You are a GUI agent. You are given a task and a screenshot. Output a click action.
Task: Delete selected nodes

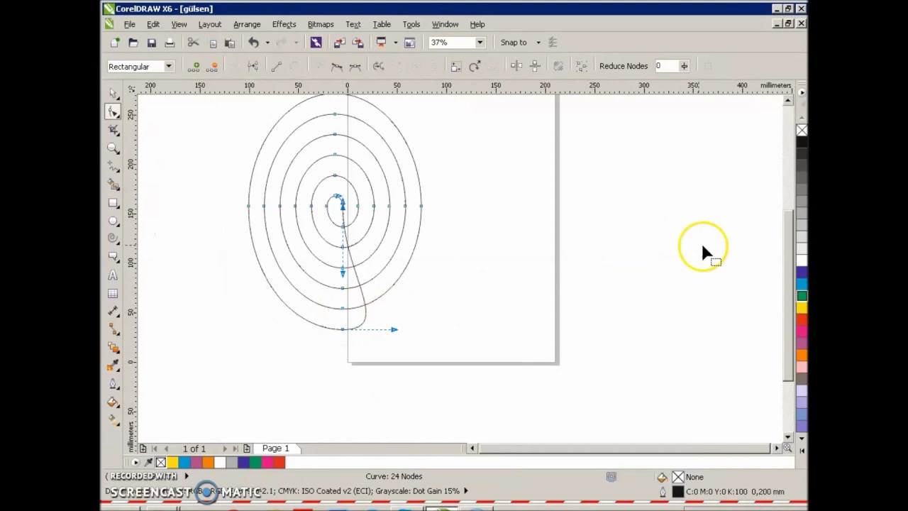(212, 66)
